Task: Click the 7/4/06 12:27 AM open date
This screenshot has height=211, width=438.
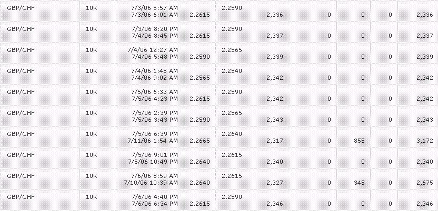Action: pyautogui.click(x=153, y=50)
